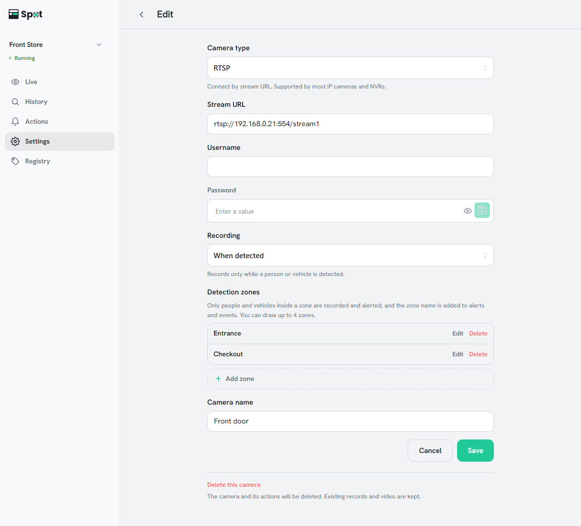The image size is (581, 526).
Task: Open Registry in the sidebar
Action: (60, 161)
